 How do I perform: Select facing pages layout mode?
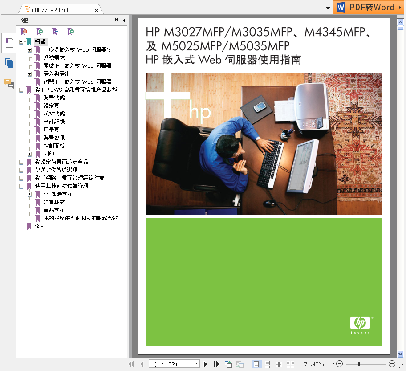click(x=279, y=364)
